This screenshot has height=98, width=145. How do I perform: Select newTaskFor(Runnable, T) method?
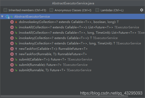click(x=53, y=54)
